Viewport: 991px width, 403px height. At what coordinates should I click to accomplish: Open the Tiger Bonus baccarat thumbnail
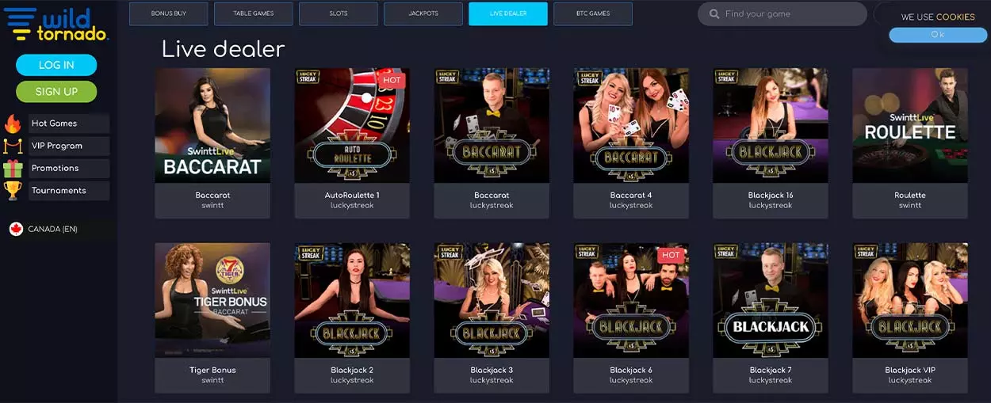click(x=212, y=300)
